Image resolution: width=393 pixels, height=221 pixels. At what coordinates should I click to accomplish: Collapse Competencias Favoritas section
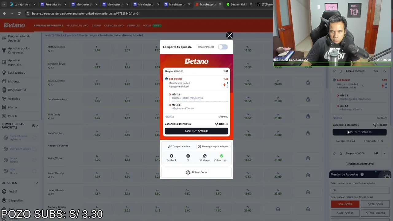[37, 126]
